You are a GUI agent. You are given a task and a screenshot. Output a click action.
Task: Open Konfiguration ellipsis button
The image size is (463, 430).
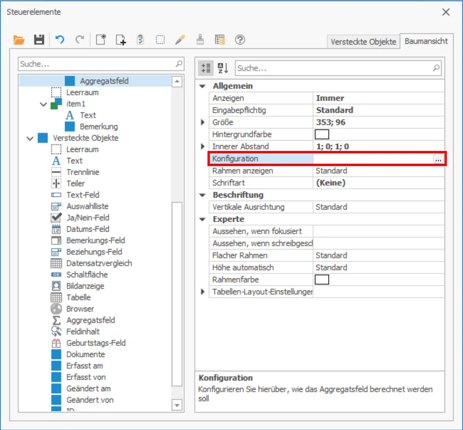(438, 159)
